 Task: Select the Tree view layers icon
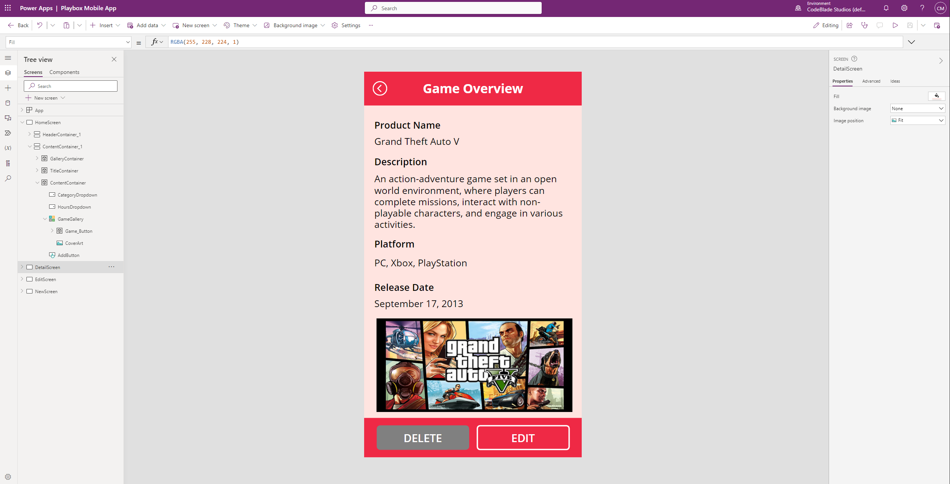point(8,73)
